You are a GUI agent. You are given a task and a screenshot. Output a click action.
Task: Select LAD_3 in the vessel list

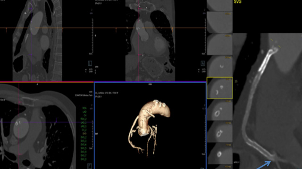click(84, 126)
